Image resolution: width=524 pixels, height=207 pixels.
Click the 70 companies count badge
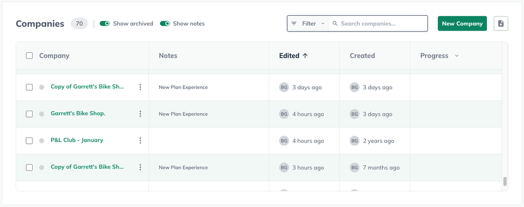(x=79, y=23)
